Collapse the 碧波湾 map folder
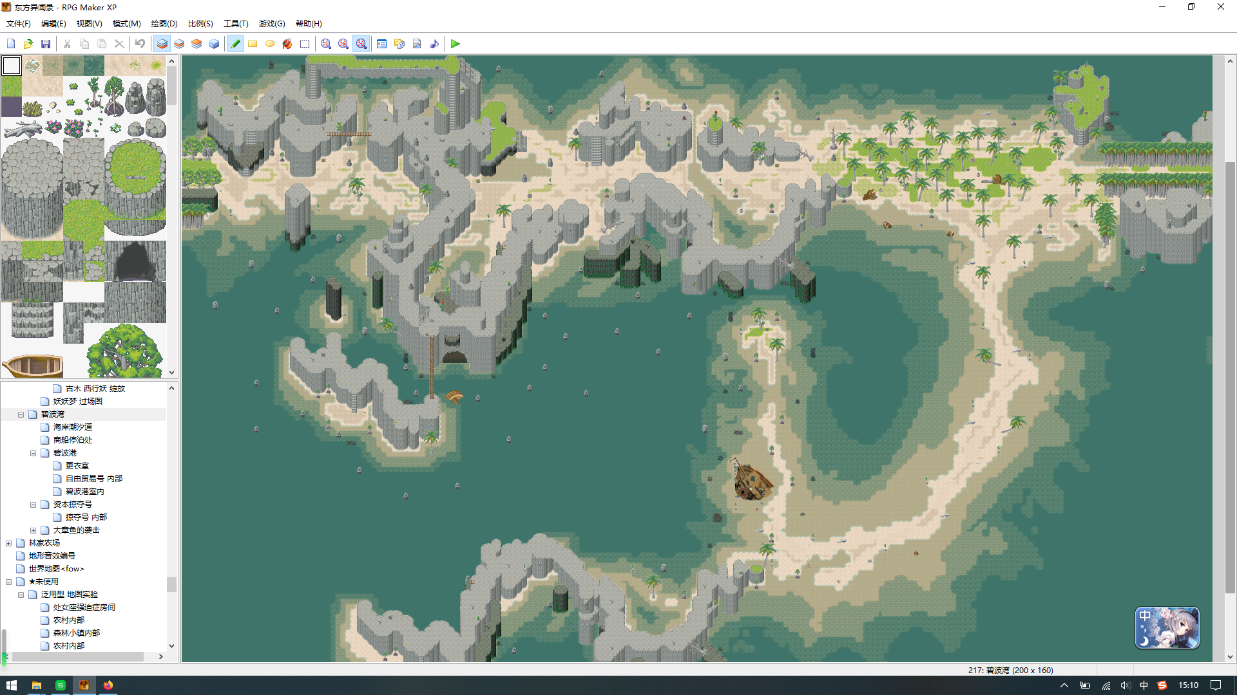Screen dimensions: 1237x695 tap(21, 414)
